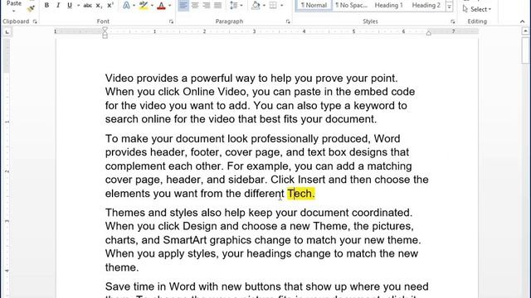Apply the Heading 2 style

point(426,6)
